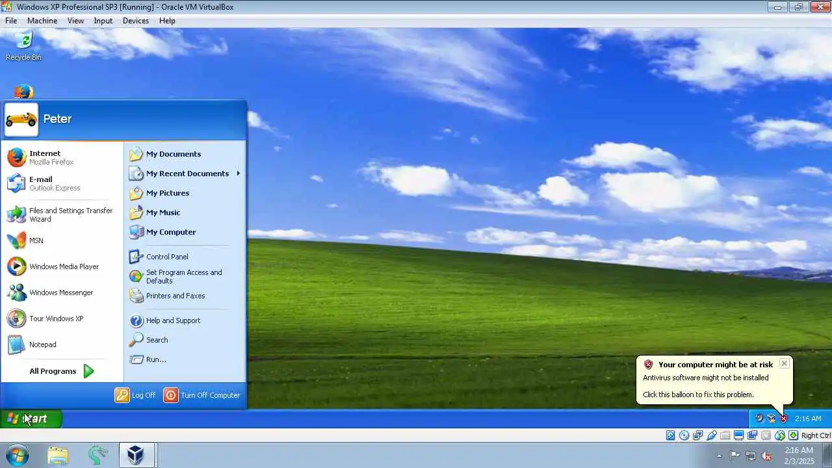The height and width of the screenshot is (468, 832).
Task: Click Turn Off Computer button
Action: coord(202,395)
